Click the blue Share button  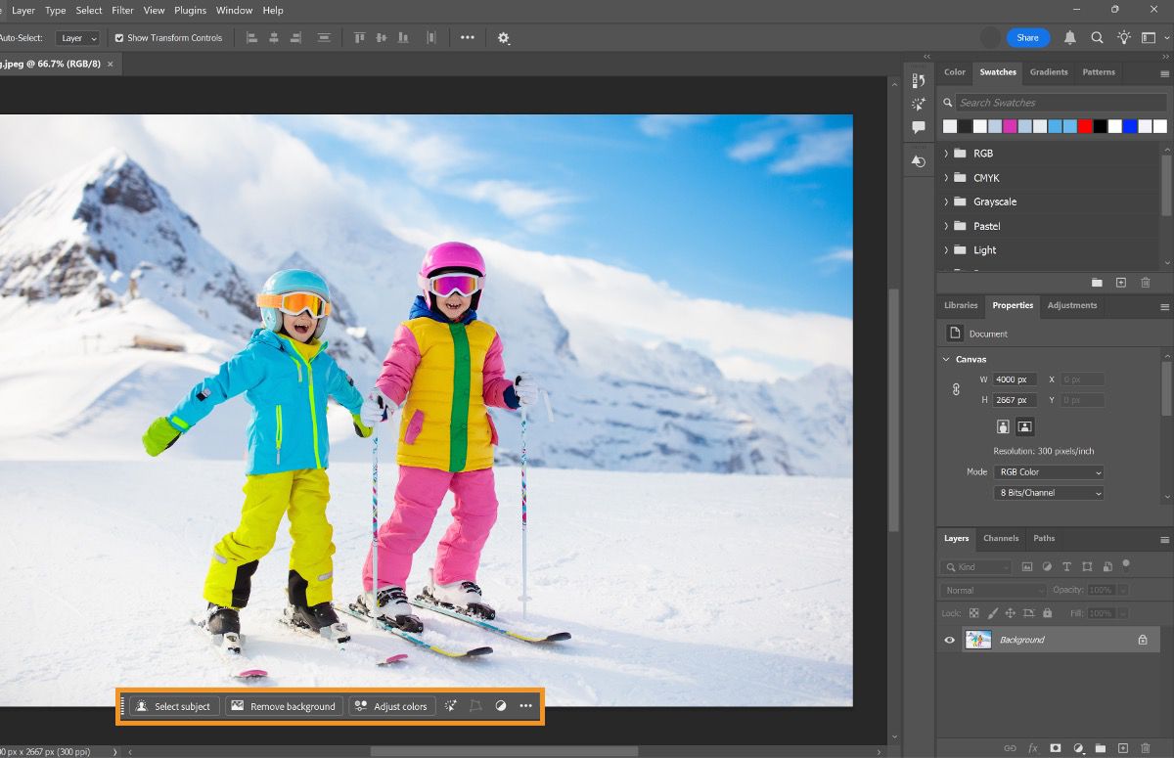click(1027, 37)
